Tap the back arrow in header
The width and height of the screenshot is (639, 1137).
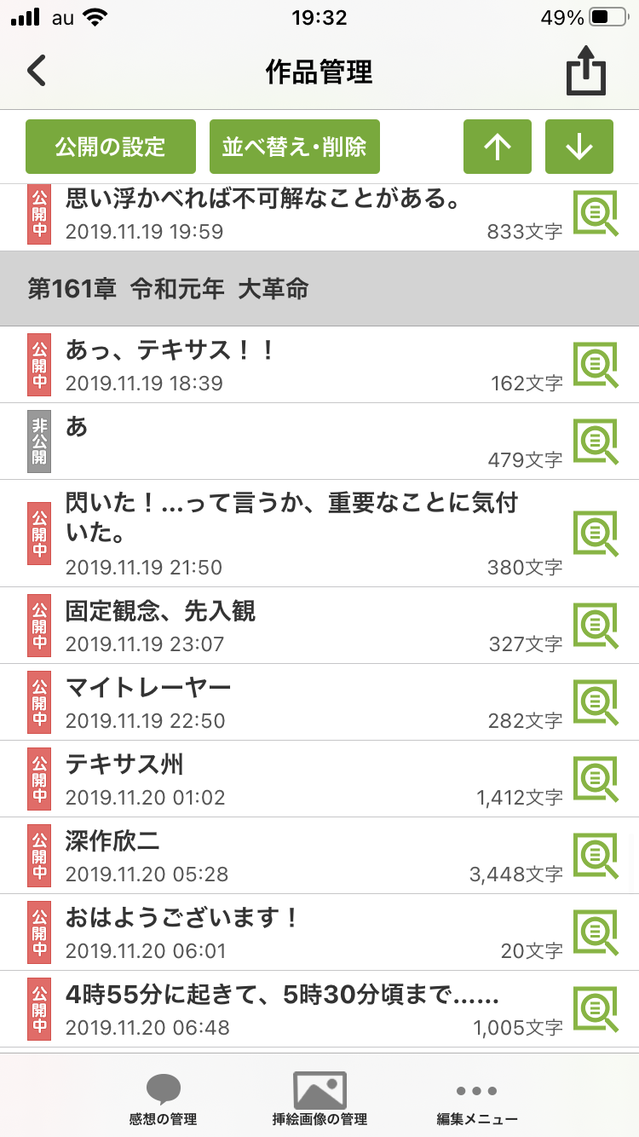[x=37, y=71]
